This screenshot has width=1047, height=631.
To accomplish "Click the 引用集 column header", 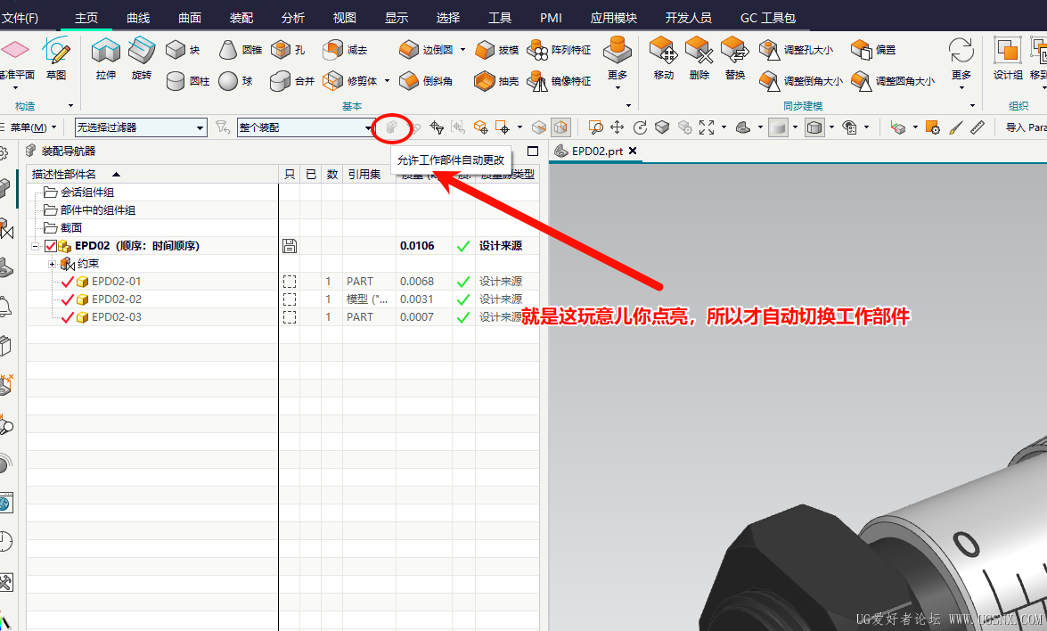I will (x=369, y=175).
